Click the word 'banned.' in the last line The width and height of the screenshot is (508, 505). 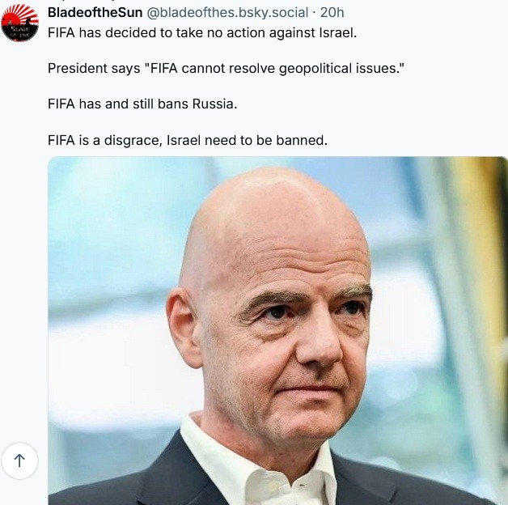pyautogui.click(x=302, y=140)
